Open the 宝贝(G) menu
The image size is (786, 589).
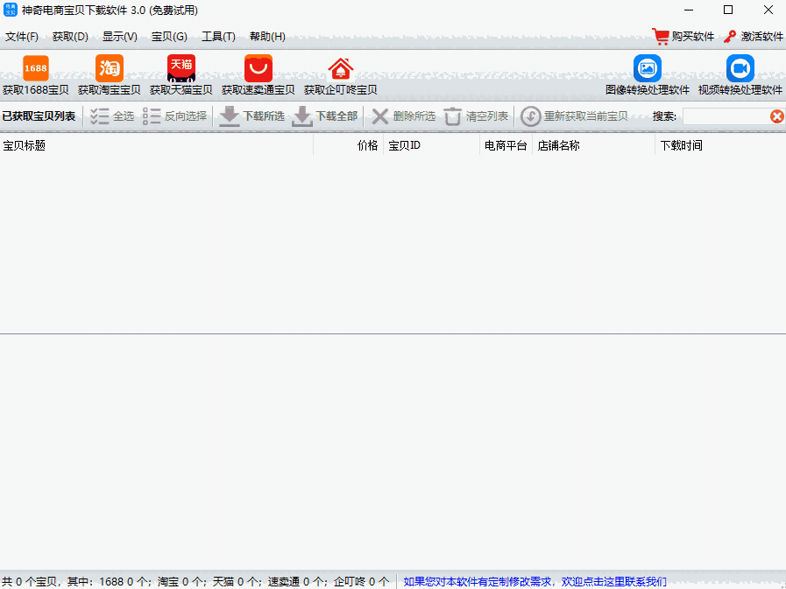pos(169,37)
